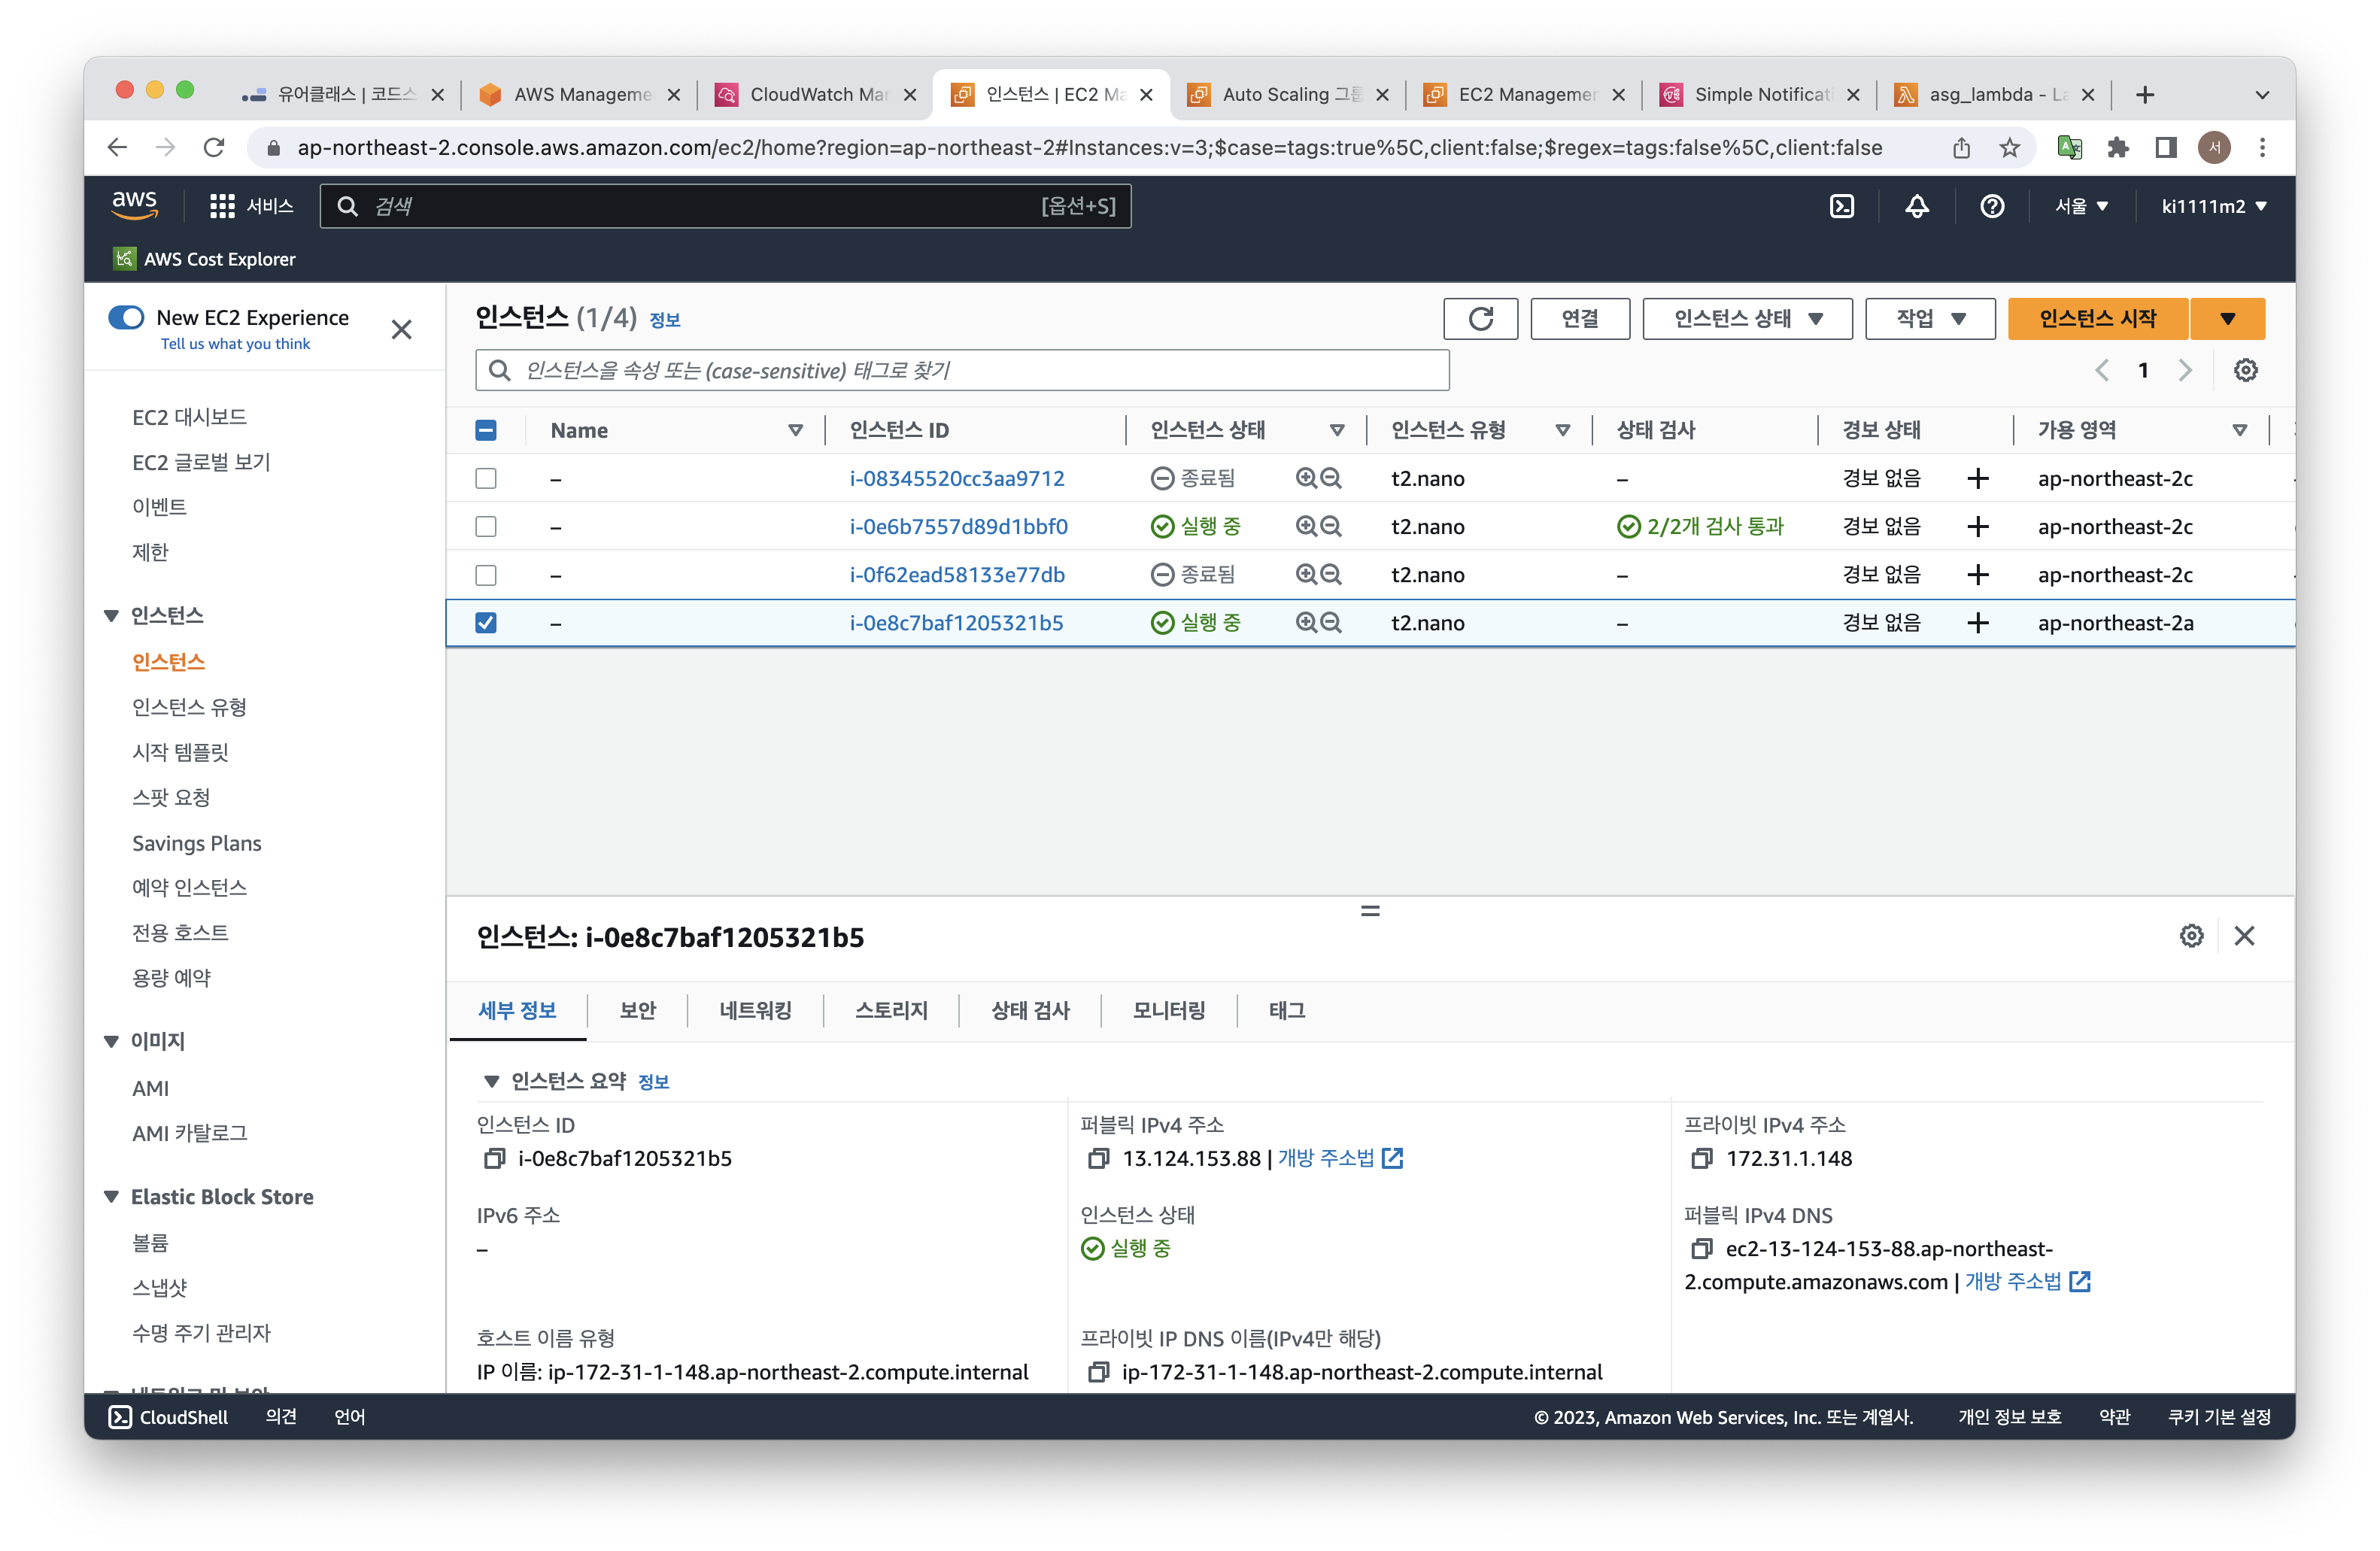Open the AWS CloudShell terminal icon in header
The image size is (2380, 1551).
[x=1841, y=206]
